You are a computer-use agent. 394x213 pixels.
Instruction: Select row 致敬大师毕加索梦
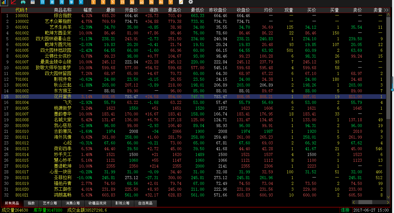coord(193,68)
